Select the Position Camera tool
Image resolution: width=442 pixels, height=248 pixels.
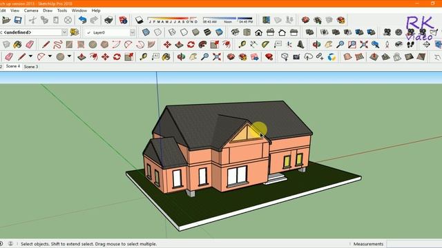(387, 44)
